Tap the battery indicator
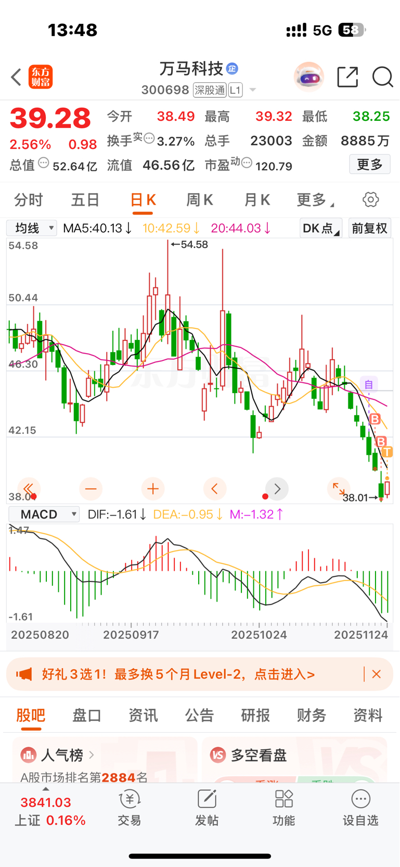The width and height of the screenshot is (400, 867). [x=352, y=30]
